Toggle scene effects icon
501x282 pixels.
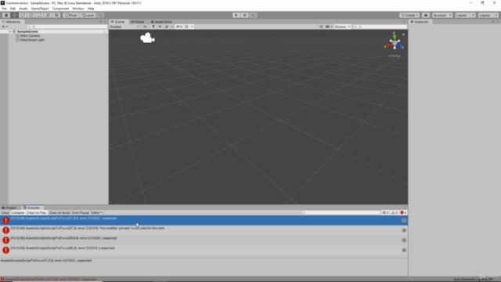[x=167, y=27]
